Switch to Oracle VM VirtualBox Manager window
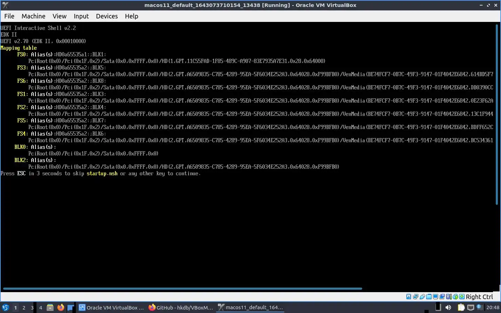 [x=111, y=307]
